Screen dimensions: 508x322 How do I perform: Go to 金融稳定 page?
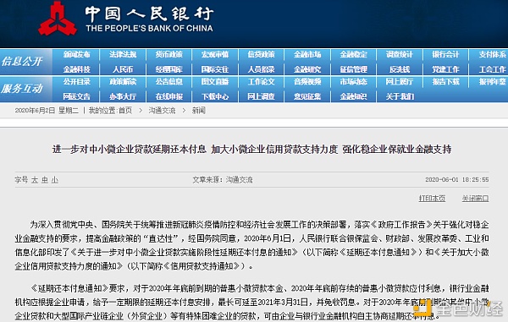point(353,54)
